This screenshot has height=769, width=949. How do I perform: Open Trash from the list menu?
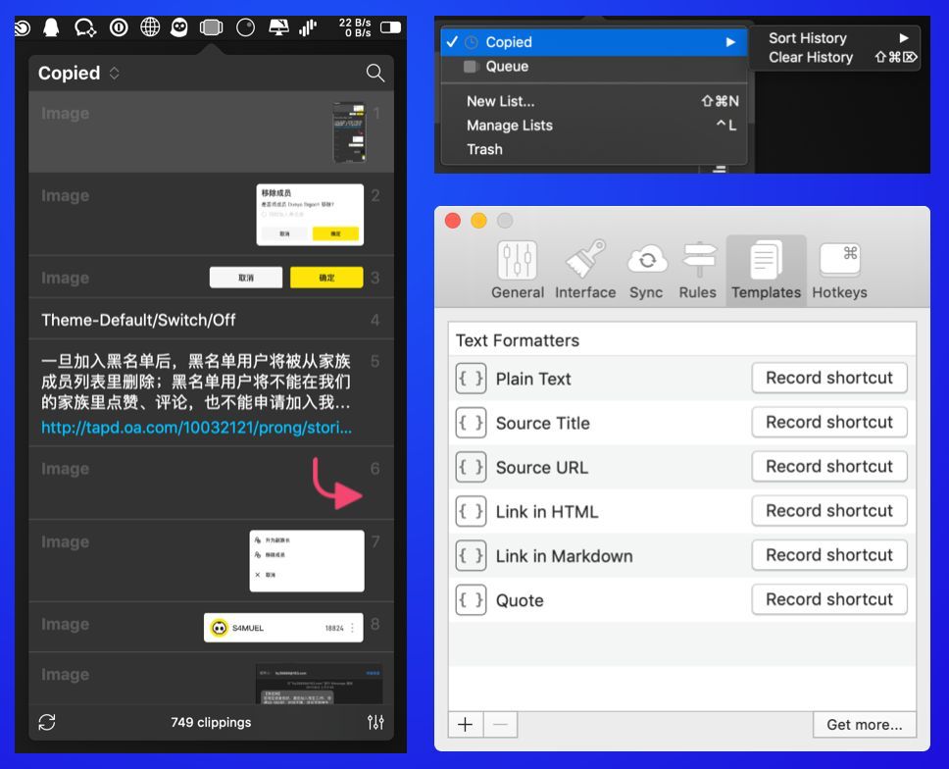tap(594, 149)
